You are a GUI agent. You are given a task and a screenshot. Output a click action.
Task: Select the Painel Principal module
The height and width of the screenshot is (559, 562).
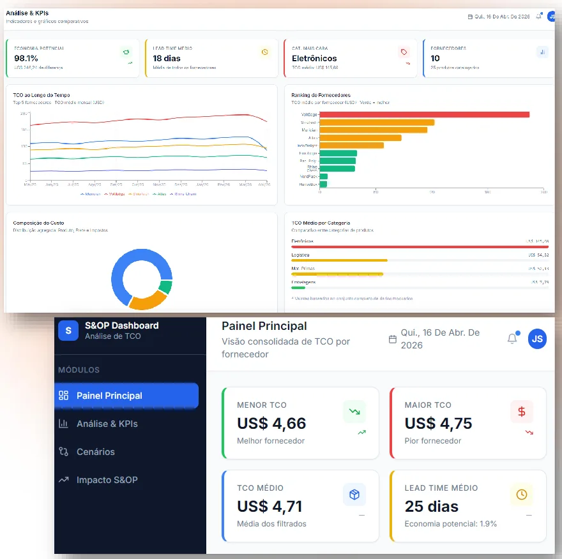pyautogui.click(x=126, y=396)
